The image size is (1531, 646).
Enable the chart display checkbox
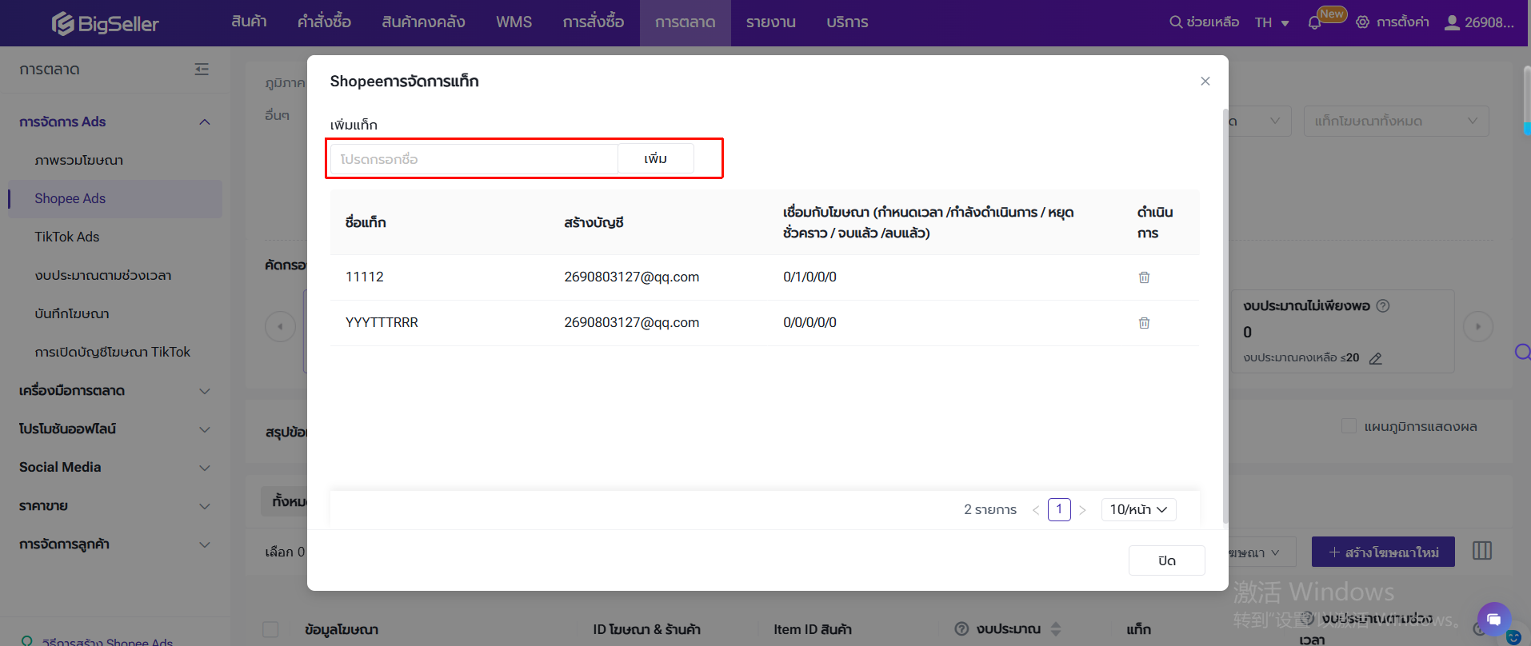click(1349, 426)
